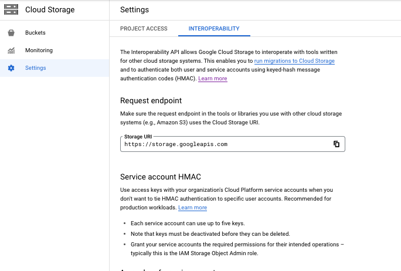Click Learn more after the HMAC intro paragraph

(213, 79)
